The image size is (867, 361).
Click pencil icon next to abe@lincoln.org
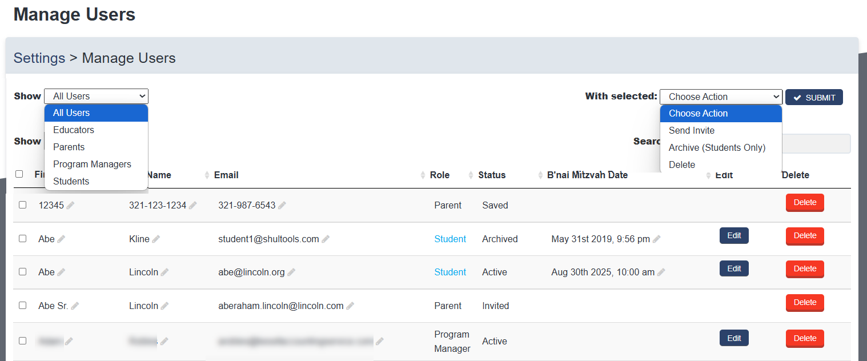coord(291,272)
